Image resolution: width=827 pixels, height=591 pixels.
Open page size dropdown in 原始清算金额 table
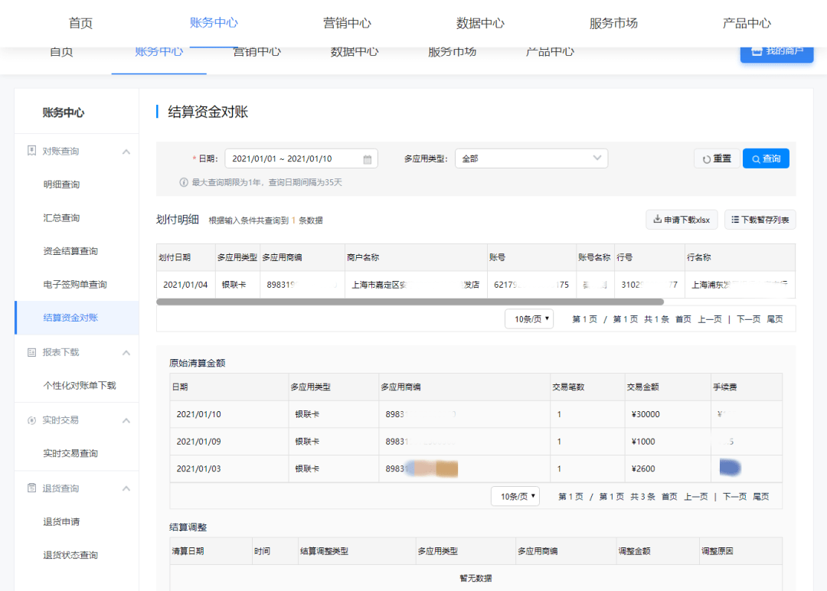(x=515, y=496)
